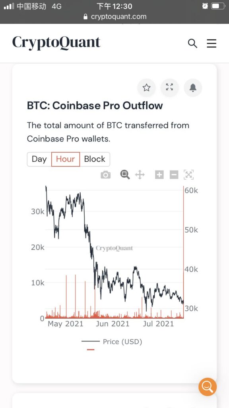229x408 pixels.
Task: Toggle the orange outflow legend series
Action: 91,349
